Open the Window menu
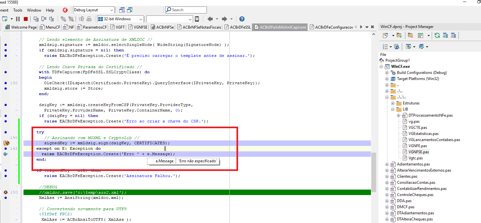Screen dimensions: 481x223 34,10
